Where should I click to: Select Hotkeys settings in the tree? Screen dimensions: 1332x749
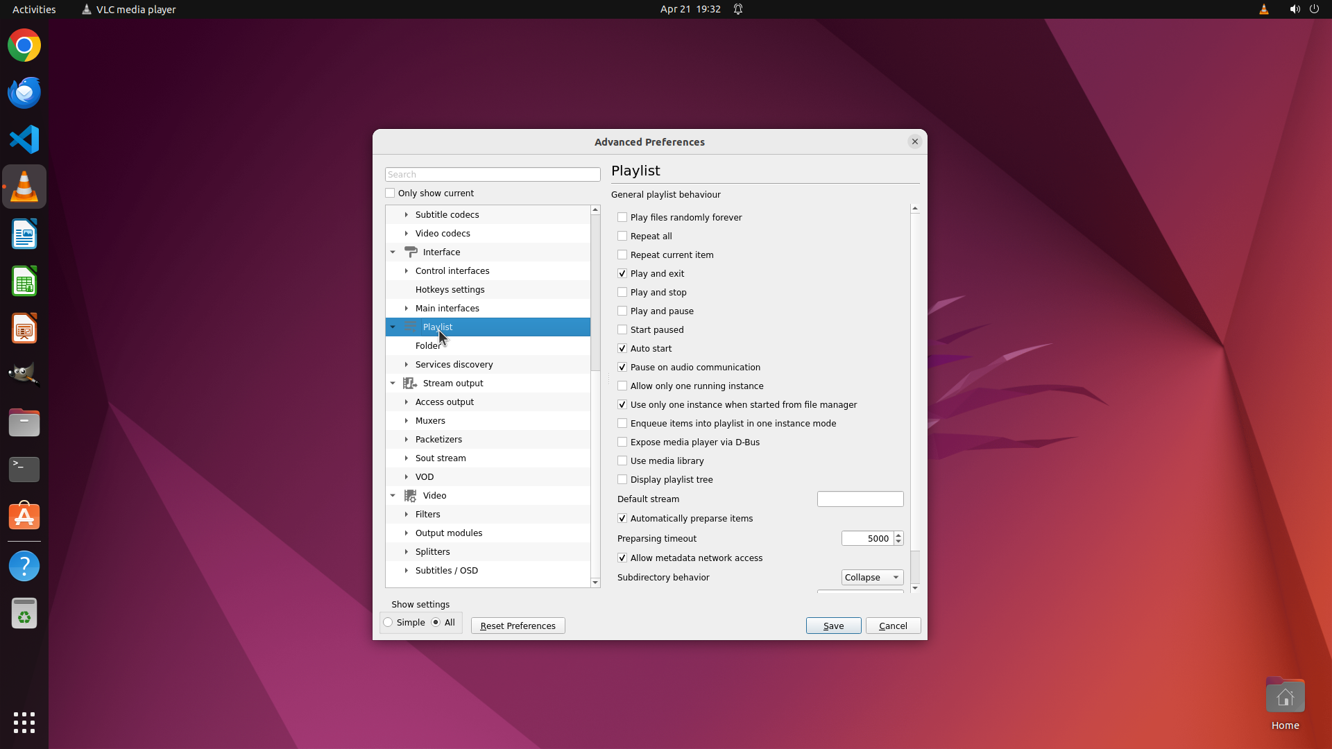[450, 289]
